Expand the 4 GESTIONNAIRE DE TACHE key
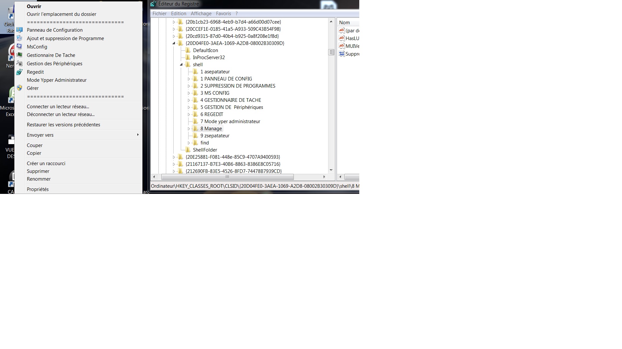Image resolution: width=622 pixels, height=349 pixels. [189, 100]
